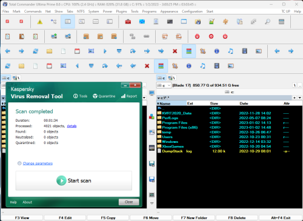Click F5 Copy button
This screenshot has width=303, height=221.
coord(108,218)
